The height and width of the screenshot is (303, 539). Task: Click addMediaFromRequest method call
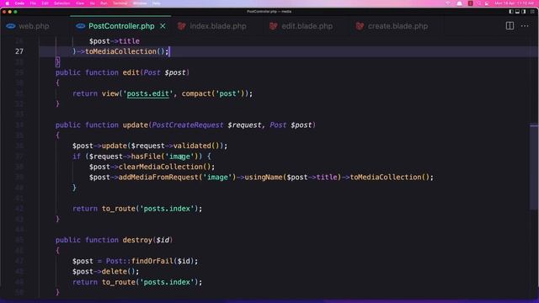pyautogui.click(x=158, y=178)
